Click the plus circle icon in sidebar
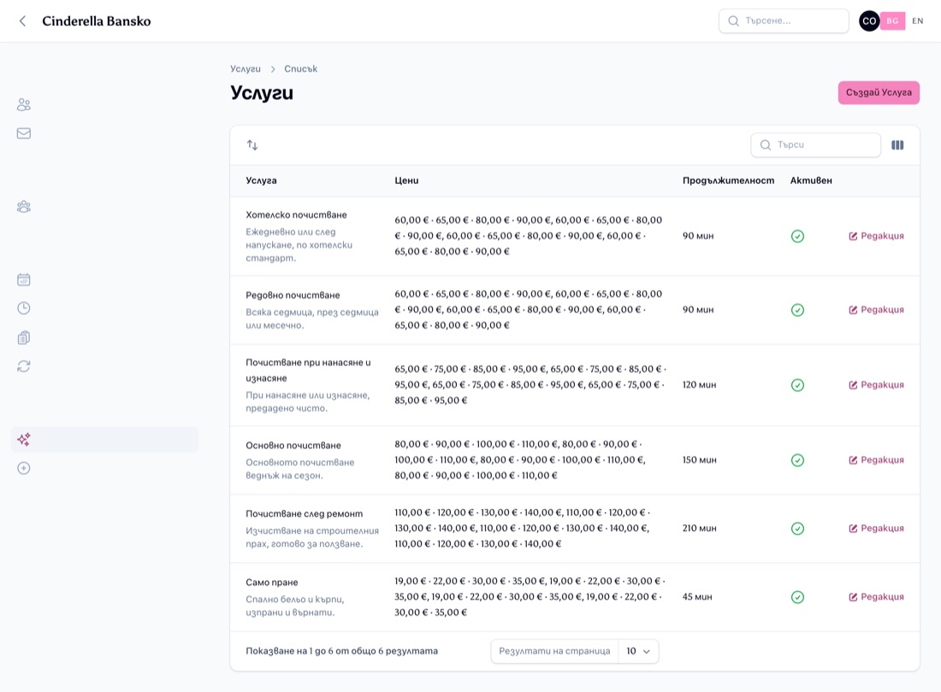This screenshot has width=941, height=692. [x=24, y=468]
